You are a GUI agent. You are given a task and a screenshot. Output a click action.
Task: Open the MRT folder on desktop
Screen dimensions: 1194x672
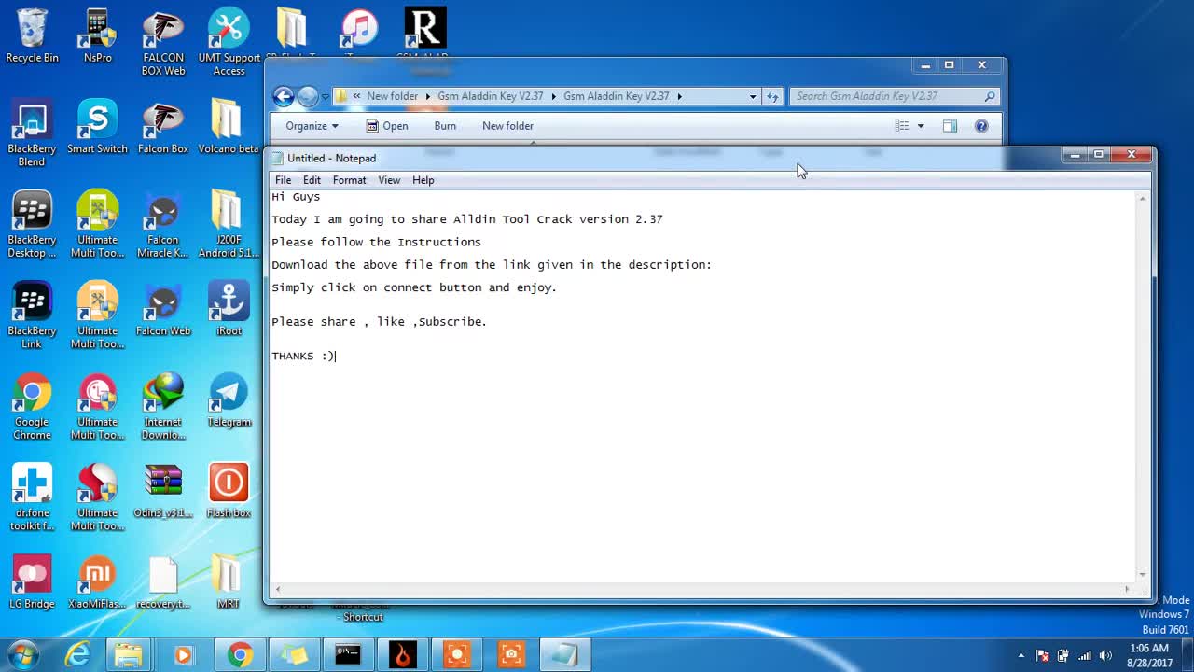(x=229, y=583)
